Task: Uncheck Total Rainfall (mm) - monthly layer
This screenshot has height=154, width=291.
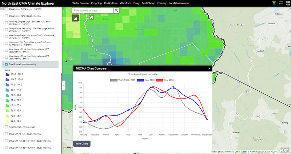Action: coord(7,64)
